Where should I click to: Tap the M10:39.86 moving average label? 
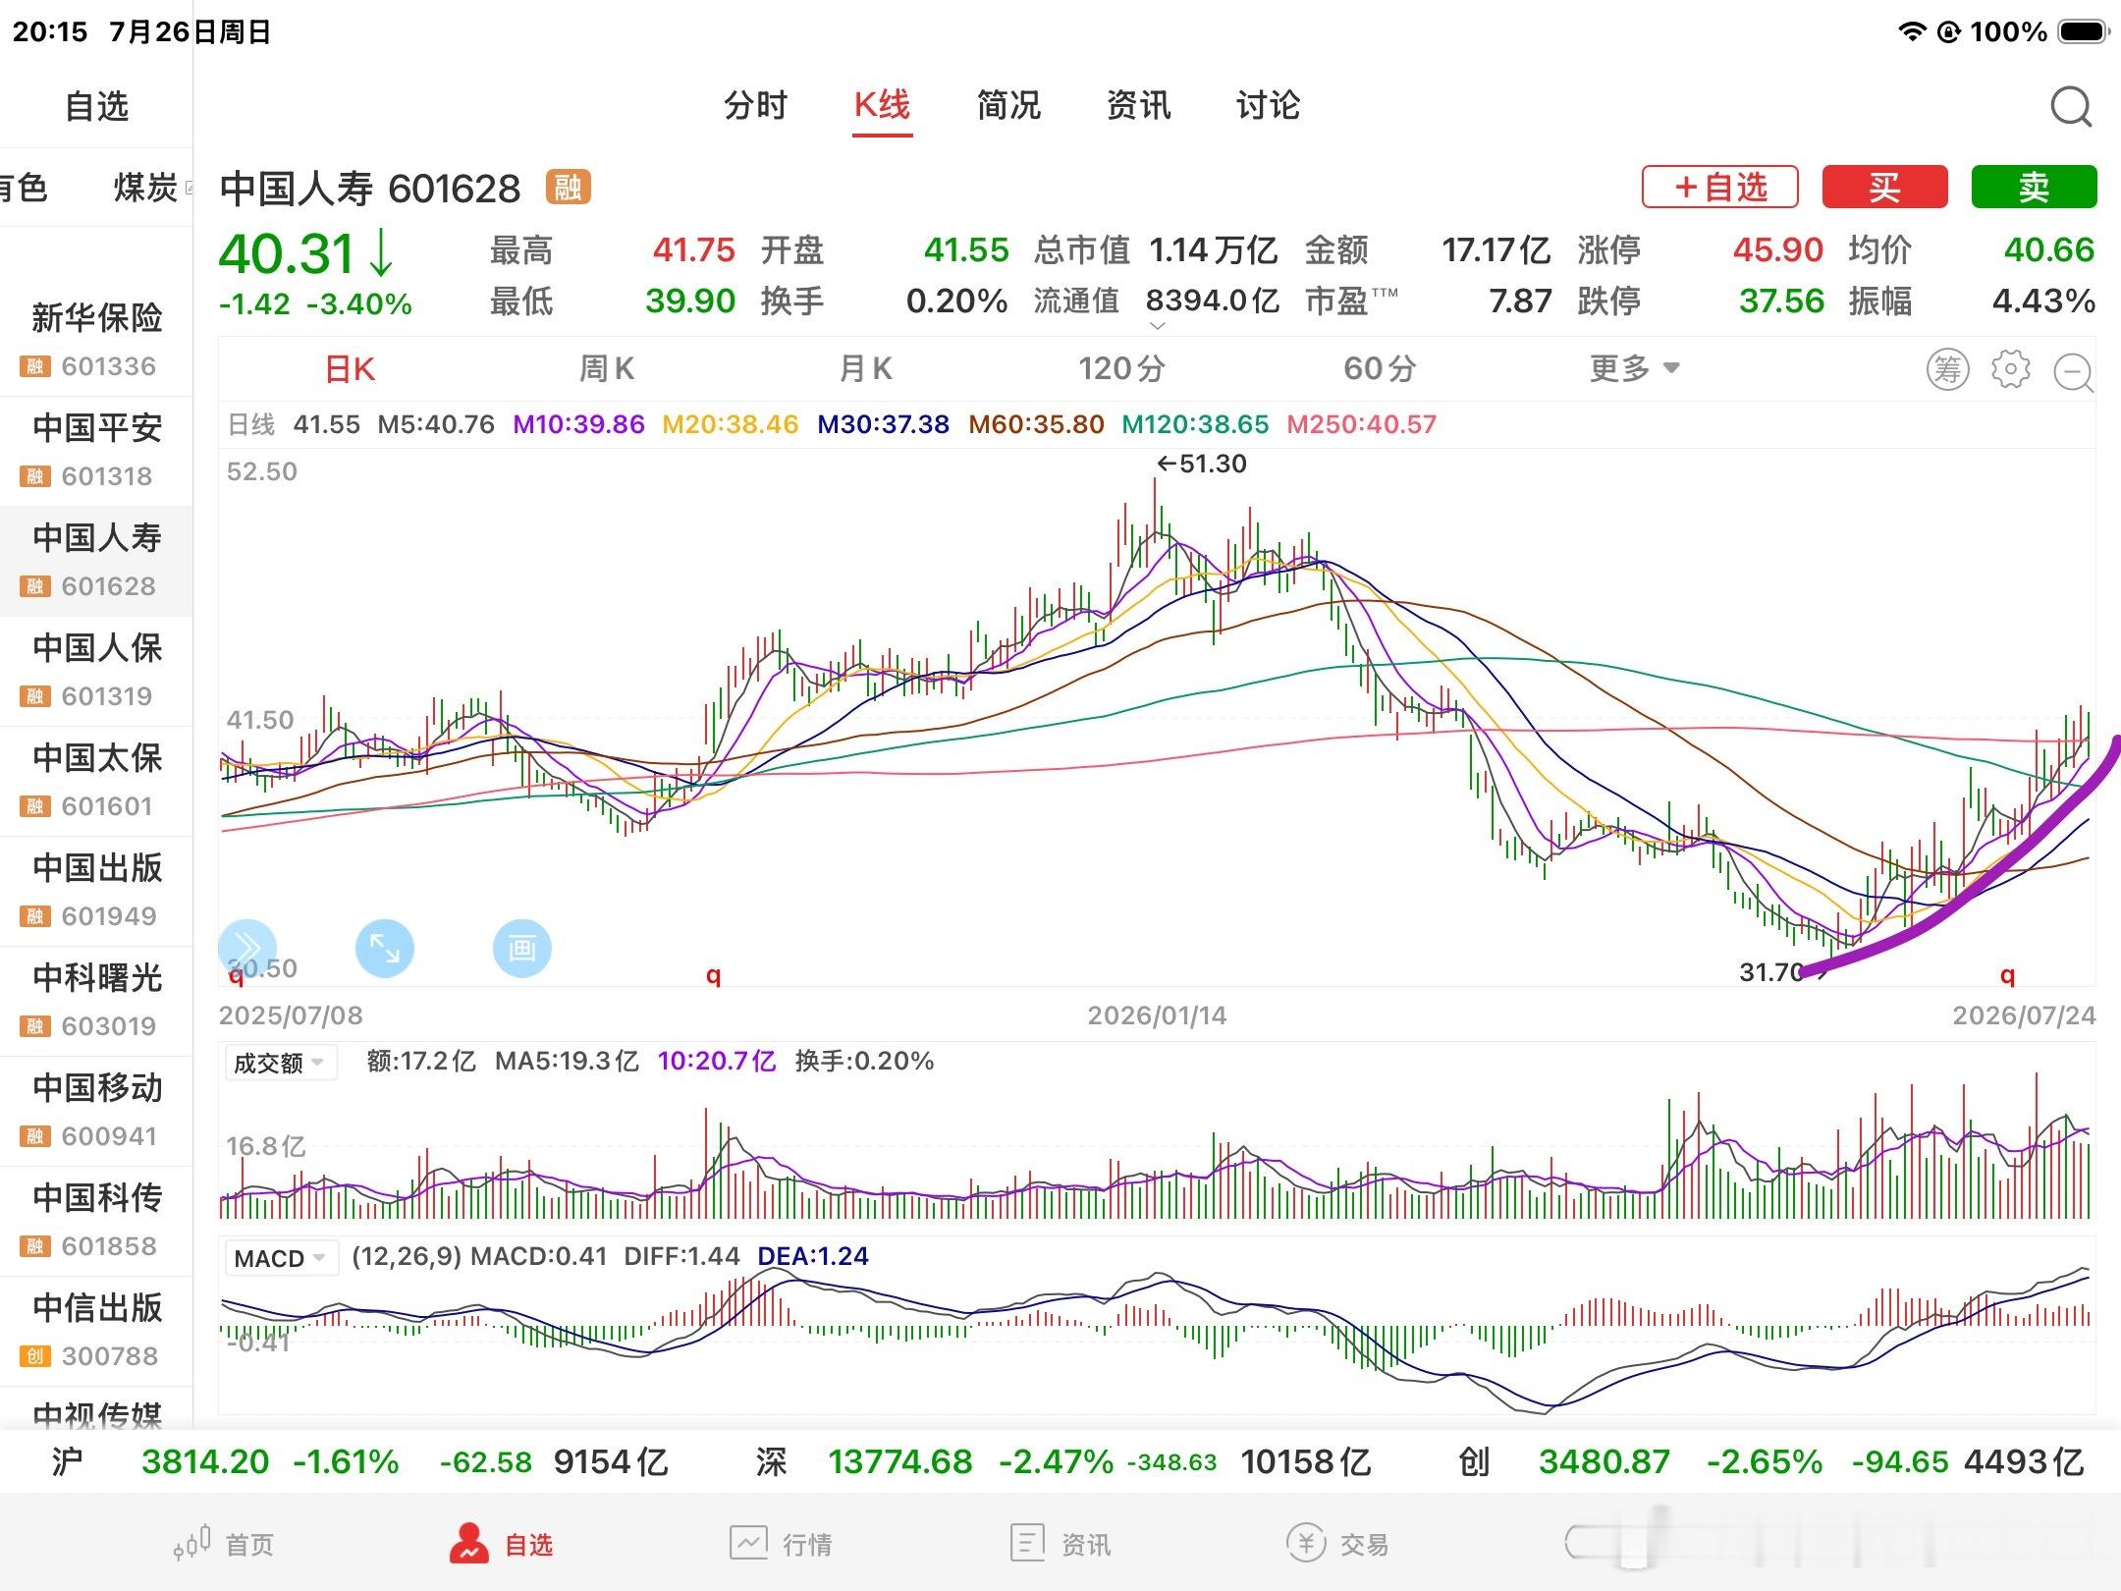pyautogui.click(x=578, y=424)
